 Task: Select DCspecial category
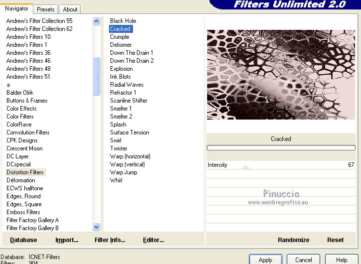click(18, 164)
